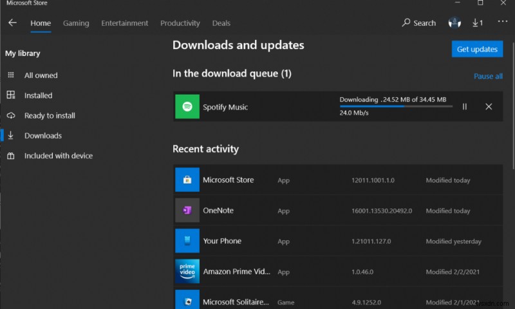The image size is (515, 309).
Task: Open the Microsoft Solitaire... entry name
Action: coord(236,302)
